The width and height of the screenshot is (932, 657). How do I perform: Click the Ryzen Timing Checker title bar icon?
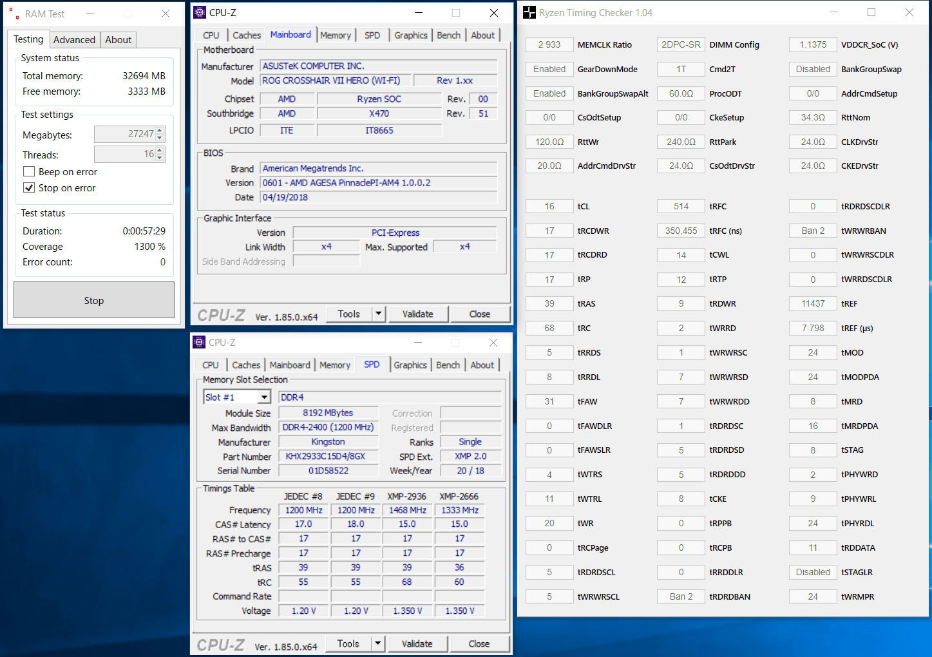pyautogui.click(x=529, y=12)
